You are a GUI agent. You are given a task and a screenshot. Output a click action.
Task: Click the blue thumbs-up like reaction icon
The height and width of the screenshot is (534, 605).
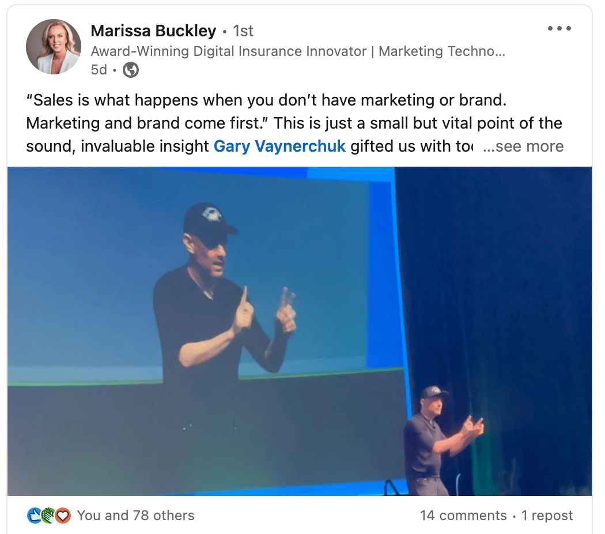tap(35, 516)
